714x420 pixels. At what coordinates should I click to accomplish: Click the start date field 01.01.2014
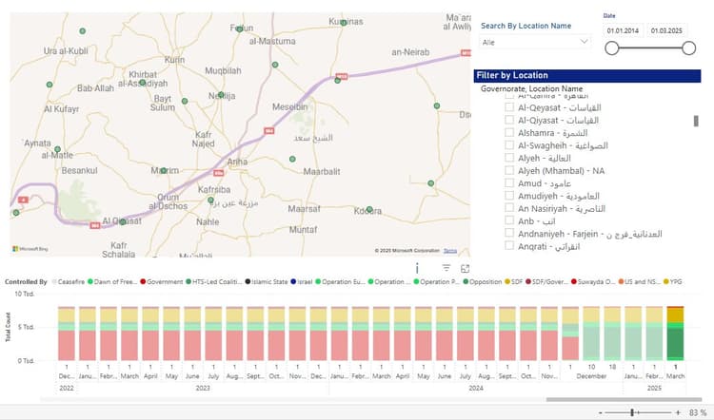pos(622,30)
